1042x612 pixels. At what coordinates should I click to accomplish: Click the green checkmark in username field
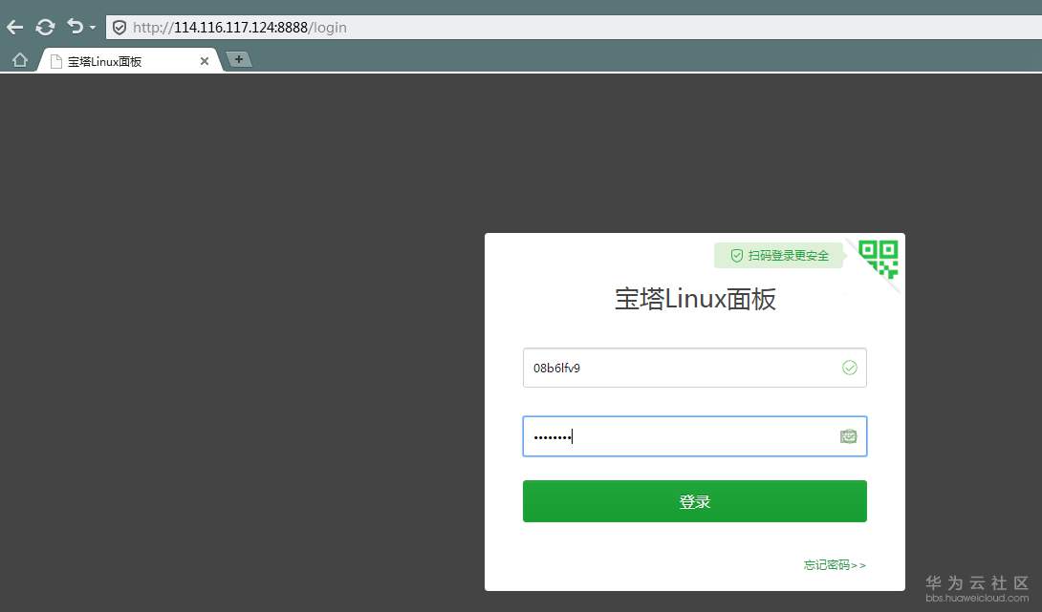click(849, 368)
